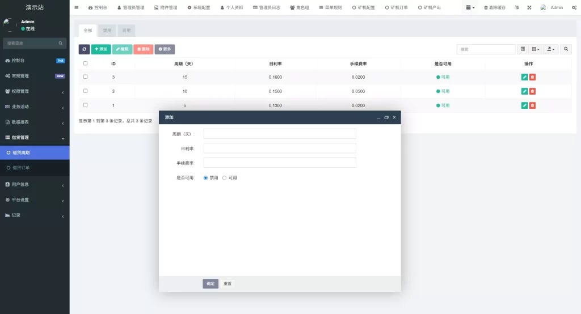Click the table view toggle icon

click(x=523, y=49)
